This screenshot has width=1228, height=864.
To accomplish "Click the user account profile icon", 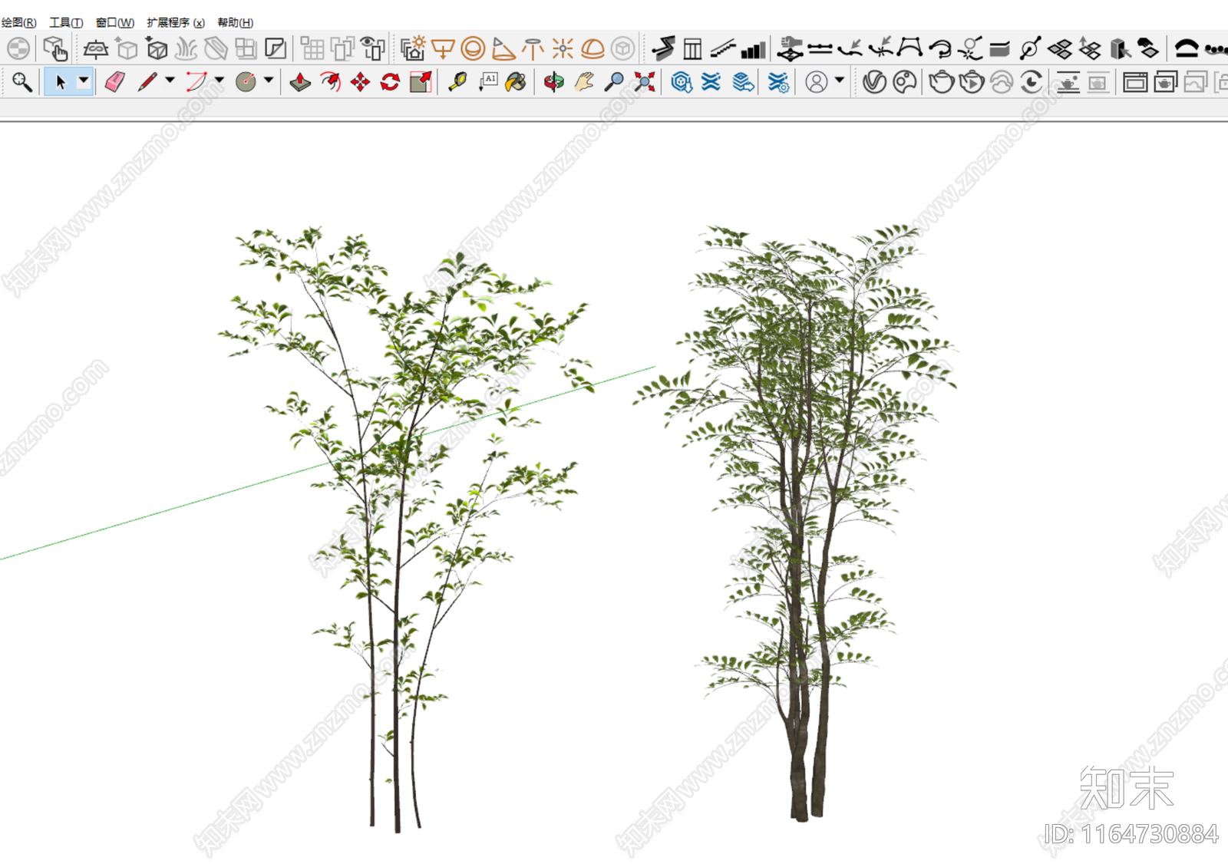I will coord(817,82).
